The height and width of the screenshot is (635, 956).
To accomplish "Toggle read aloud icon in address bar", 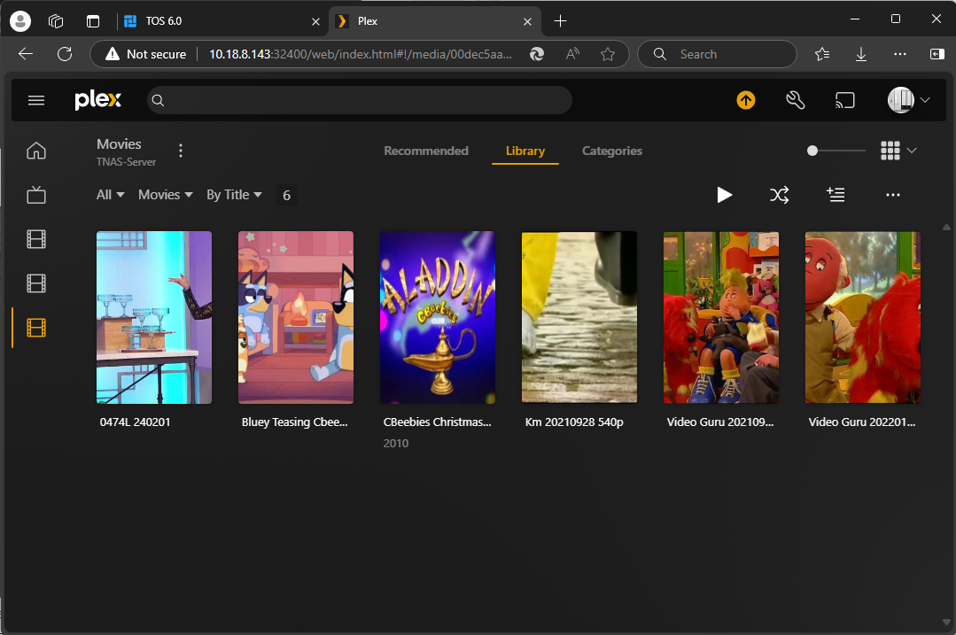I will coord(571,54).
